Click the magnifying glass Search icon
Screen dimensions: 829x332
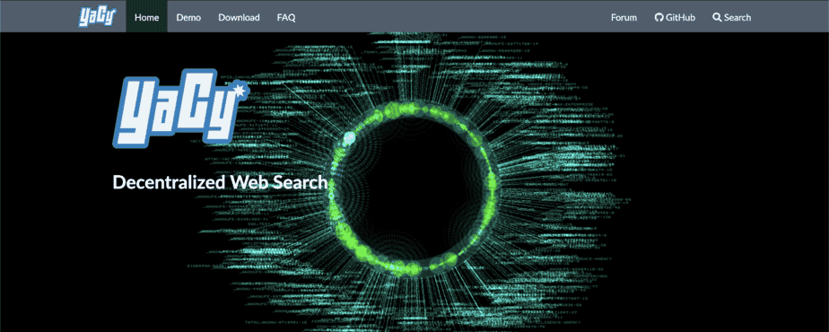[x=717, y=17]
